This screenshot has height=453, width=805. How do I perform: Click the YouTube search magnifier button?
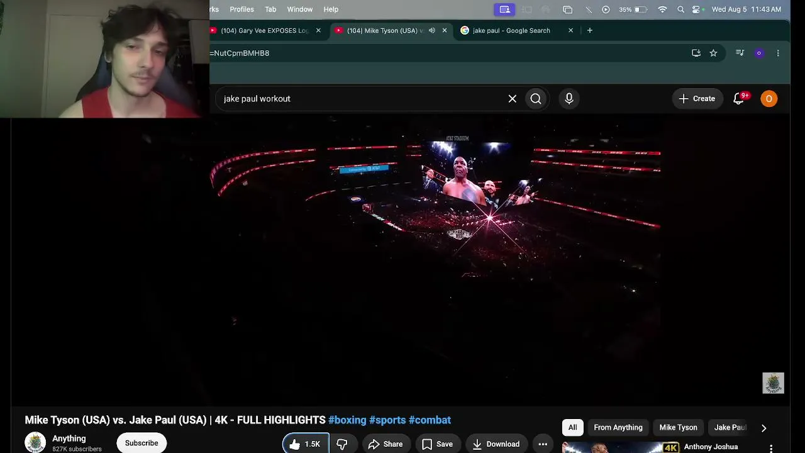[536, 99]
